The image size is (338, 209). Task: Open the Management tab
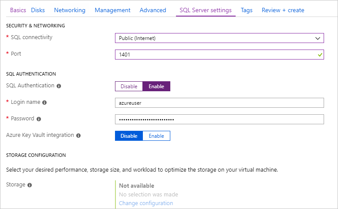(x=112, y=10)
